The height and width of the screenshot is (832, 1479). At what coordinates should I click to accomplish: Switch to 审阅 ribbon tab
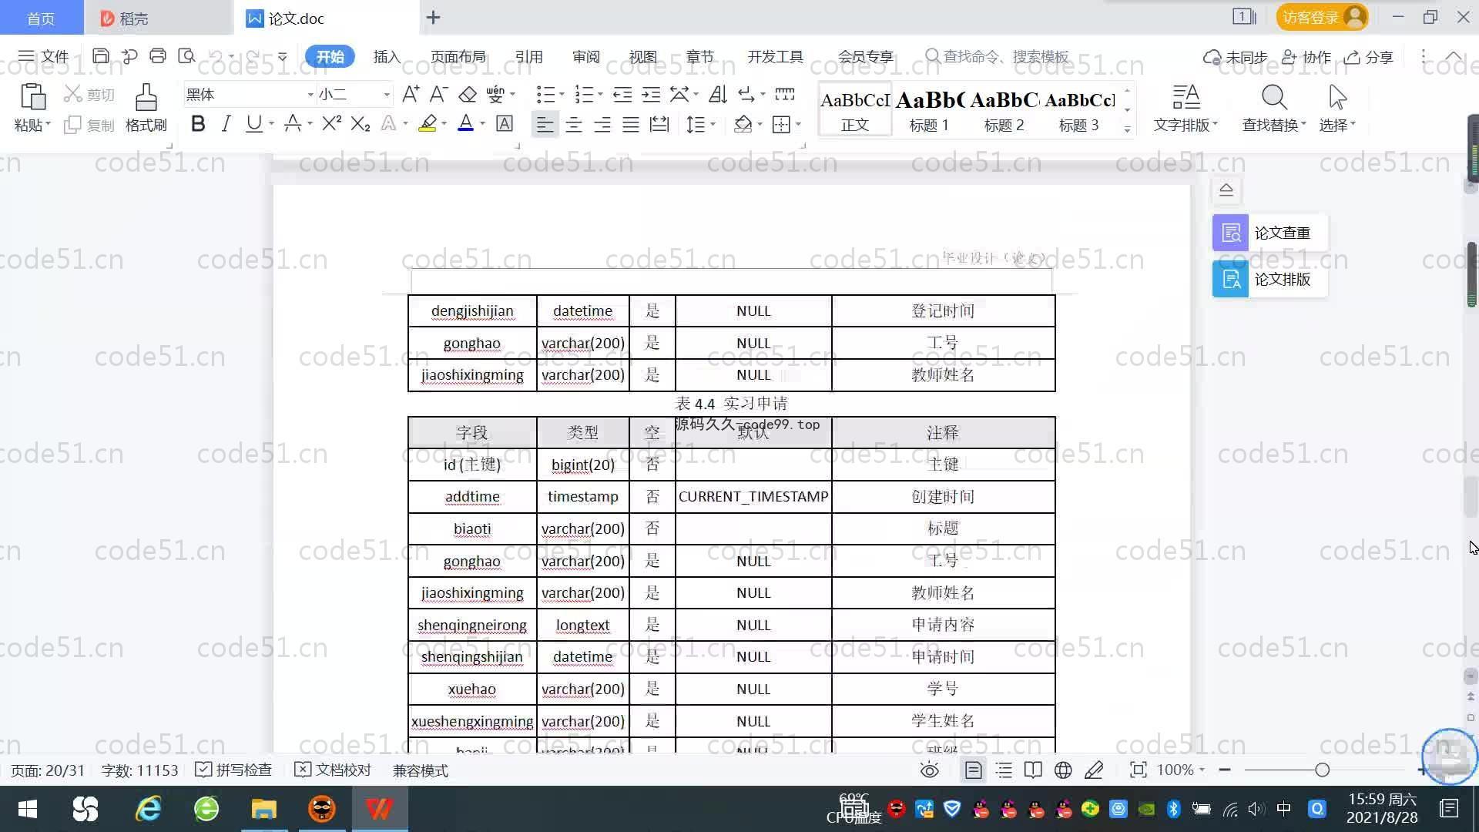(x=586, y=56)
